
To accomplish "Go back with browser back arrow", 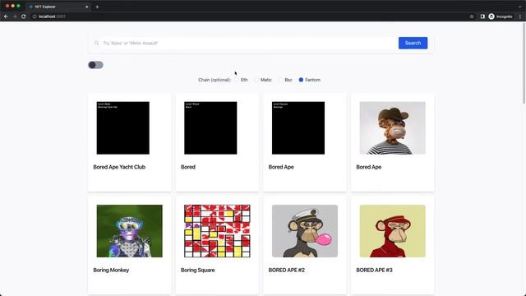I will pyautogui.click(x=6, y=16).
